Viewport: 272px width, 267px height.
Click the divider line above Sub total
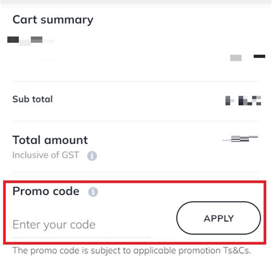point(137,81)
